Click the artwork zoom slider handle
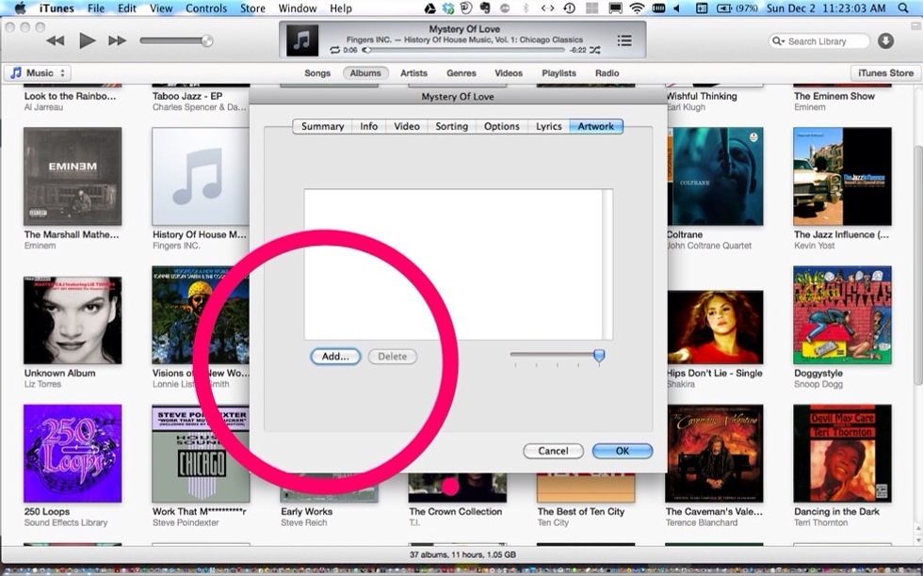The height and width of the screenshot is (576, 923). (x=599, y=356)
